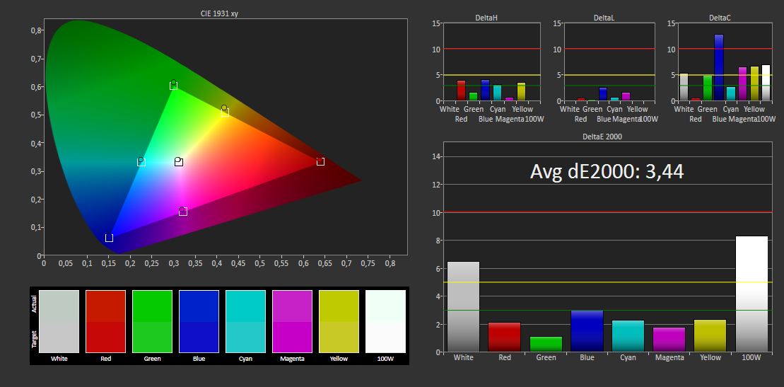The height and width of the screenshot is (387, 784).
Task: Click the Magenta bar in DeltaL chart
Action: pos(626,97)
